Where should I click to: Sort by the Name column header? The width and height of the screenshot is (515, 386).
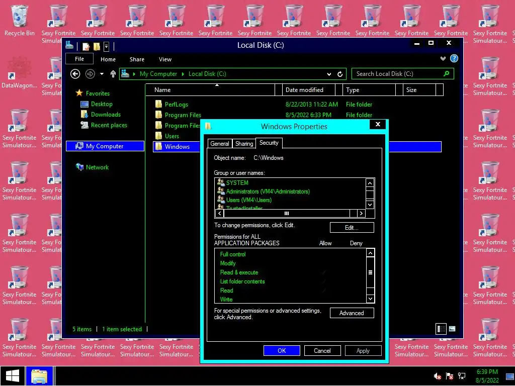pyautogui.click(x=210, y=90)
